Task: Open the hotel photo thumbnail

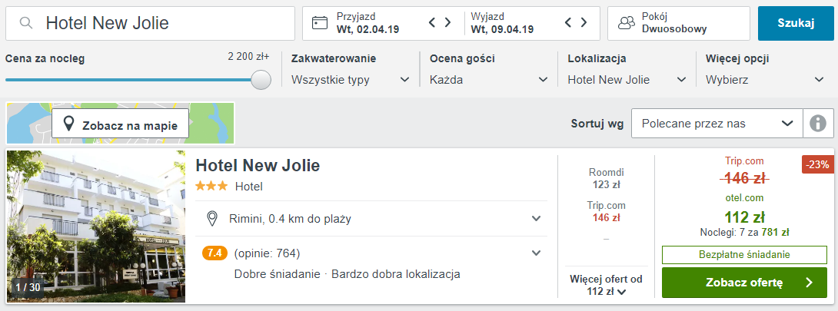Action: (96, 227)
